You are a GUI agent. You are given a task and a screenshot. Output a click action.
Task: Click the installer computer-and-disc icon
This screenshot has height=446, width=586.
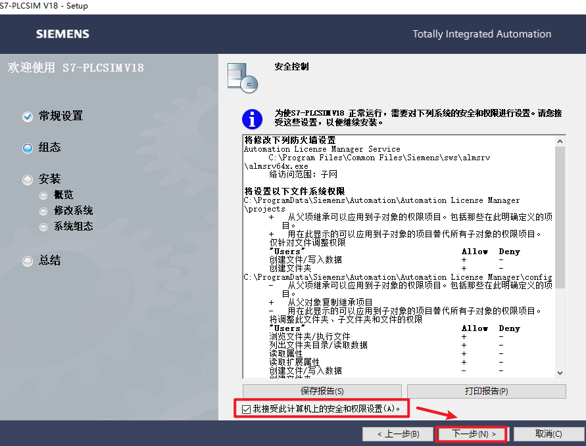tap(243, 78)
